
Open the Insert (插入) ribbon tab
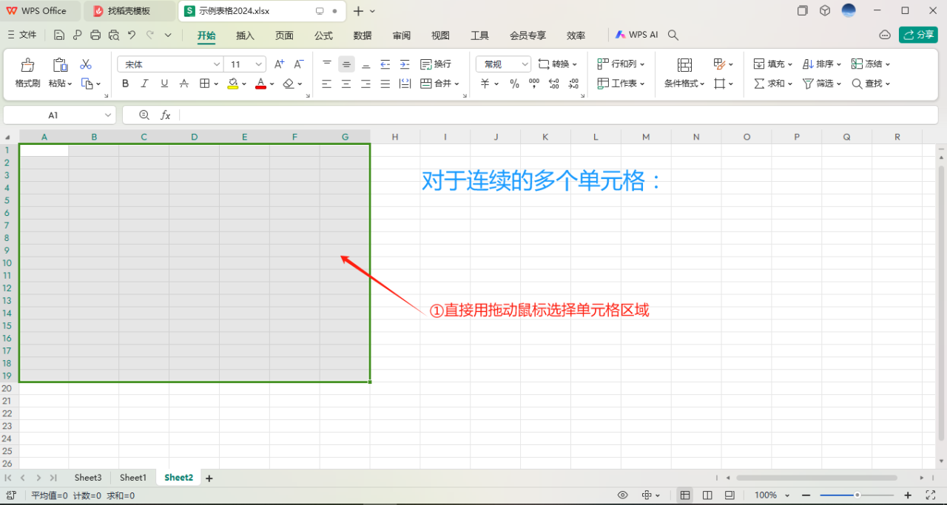[x=245, y=35]
